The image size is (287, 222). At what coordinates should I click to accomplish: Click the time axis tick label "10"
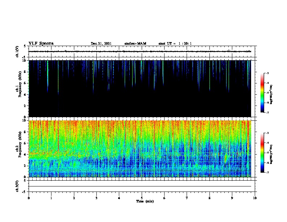255,198
